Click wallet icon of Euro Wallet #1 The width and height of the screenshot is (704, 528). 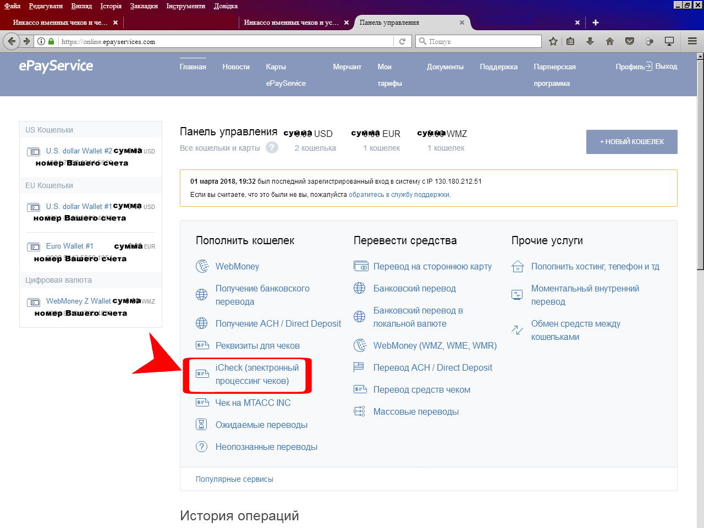[34, 247]
